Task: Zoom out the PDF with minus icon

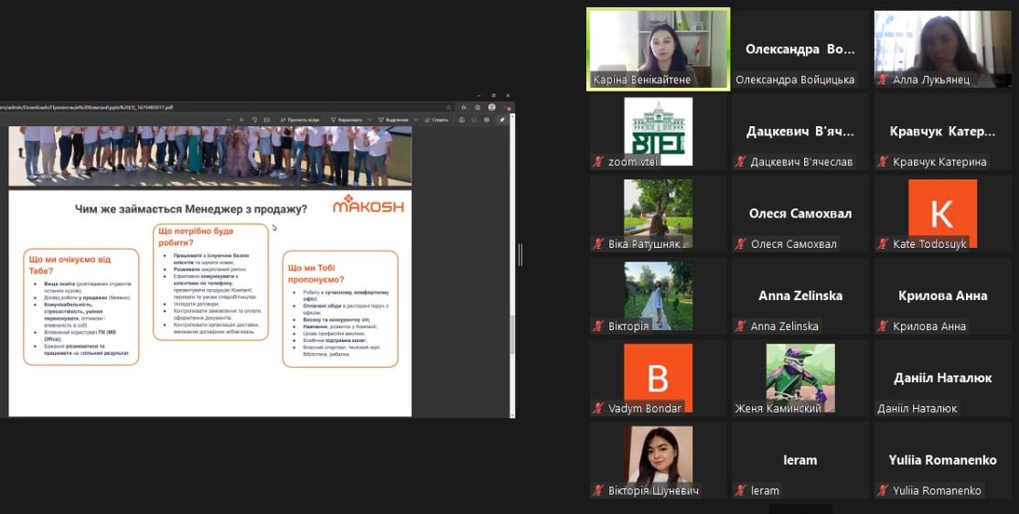Action: (229, 120)
